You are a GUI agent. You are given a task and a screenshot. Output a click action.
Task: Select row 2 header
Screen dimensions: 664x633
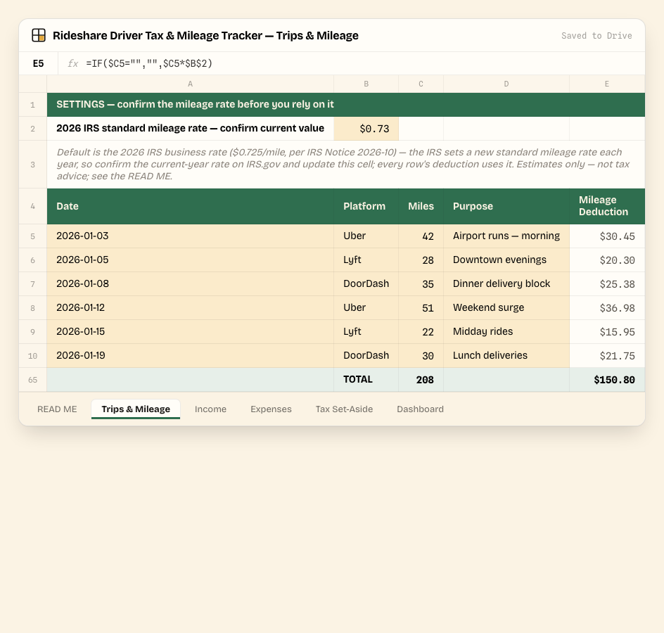[32, 129]
